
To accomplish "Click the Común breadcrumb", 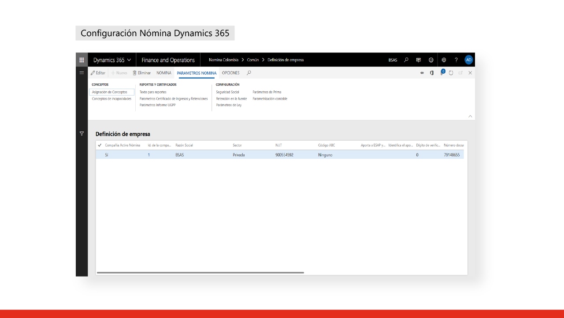I will [253, 60].
